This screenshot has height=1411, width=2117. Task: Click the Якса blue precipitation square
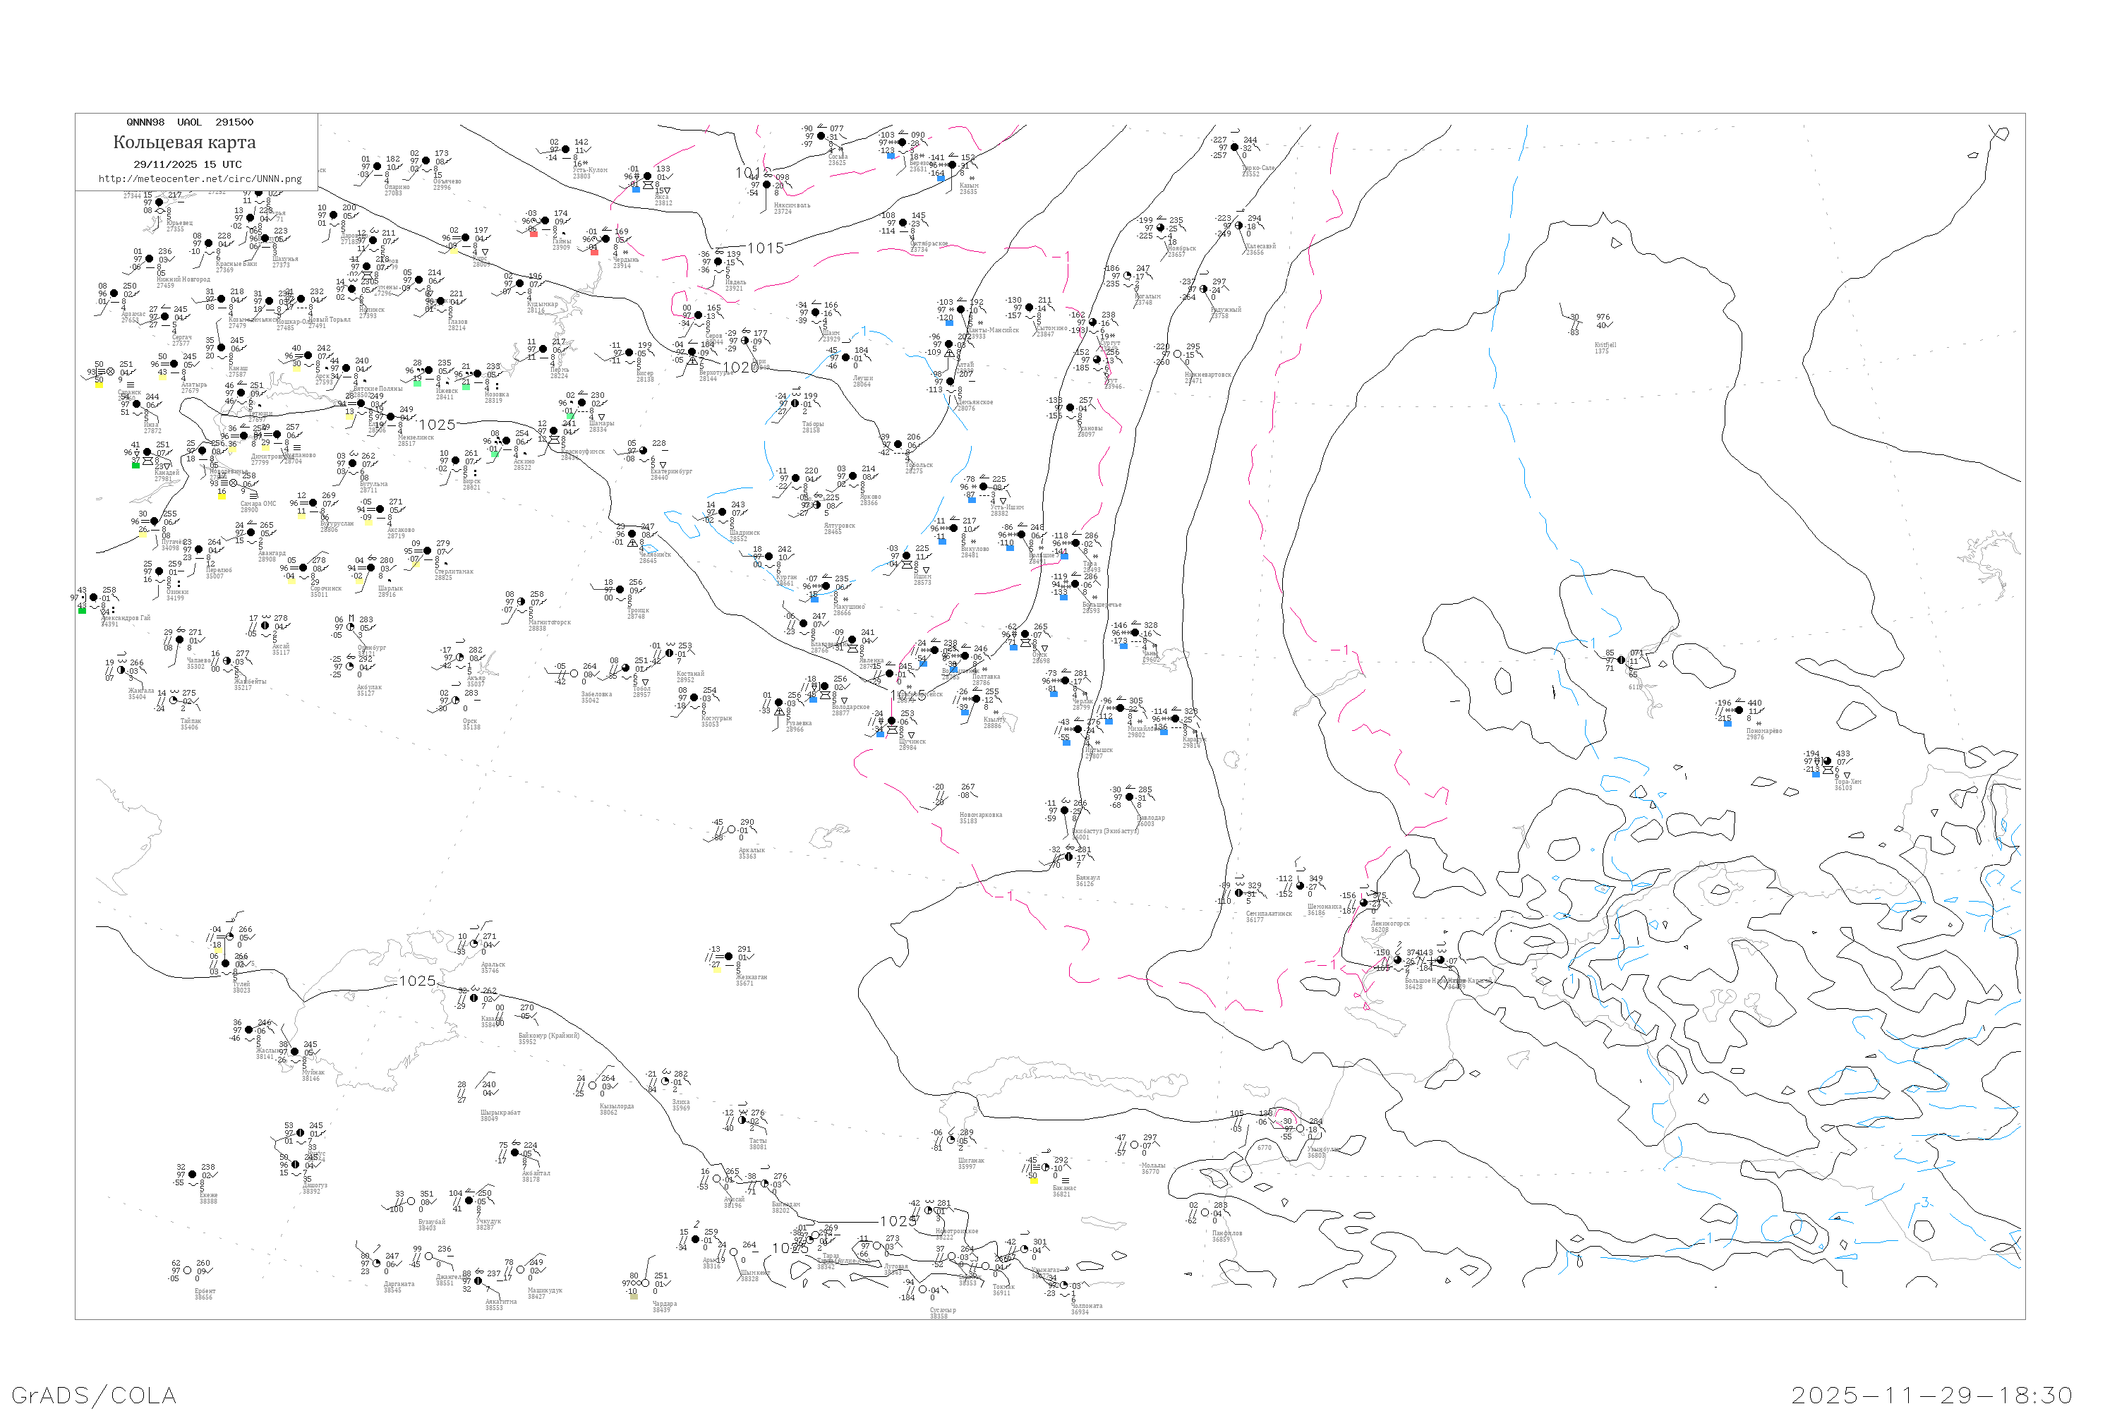click(637, 189)
